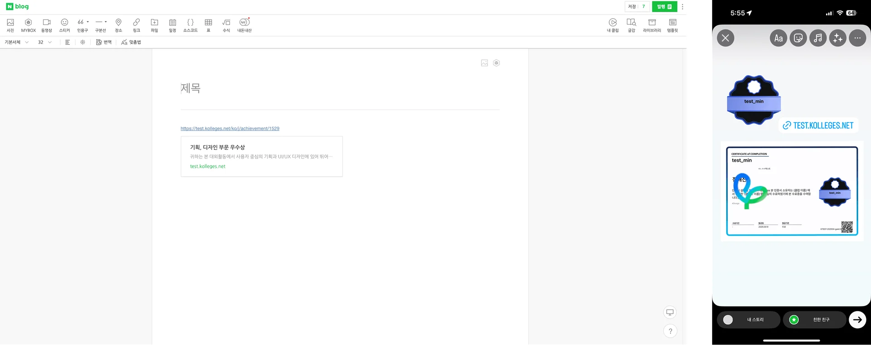
Task: Attach a file using 파일
Action: pyautogui.click(x=154, y=25)
